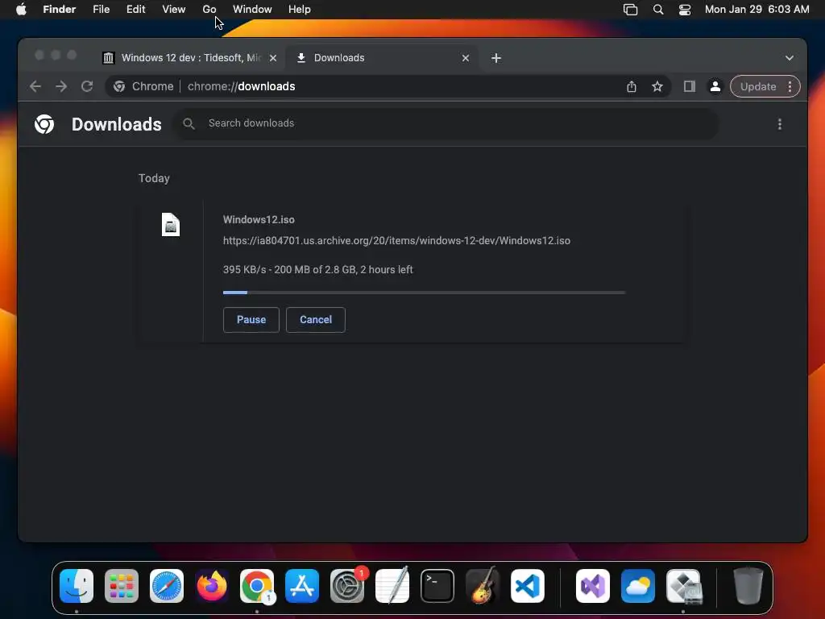Click the search magnifier icon in downloads
This screenshot has width=825, height=619.
(x=189, y=123)
